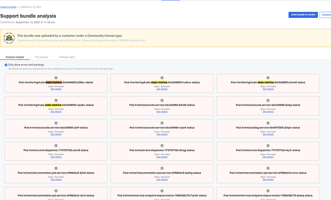This screenshot has height=200, width=331.
Task: Open the Redactor report tab
Action: pos(67,57)
